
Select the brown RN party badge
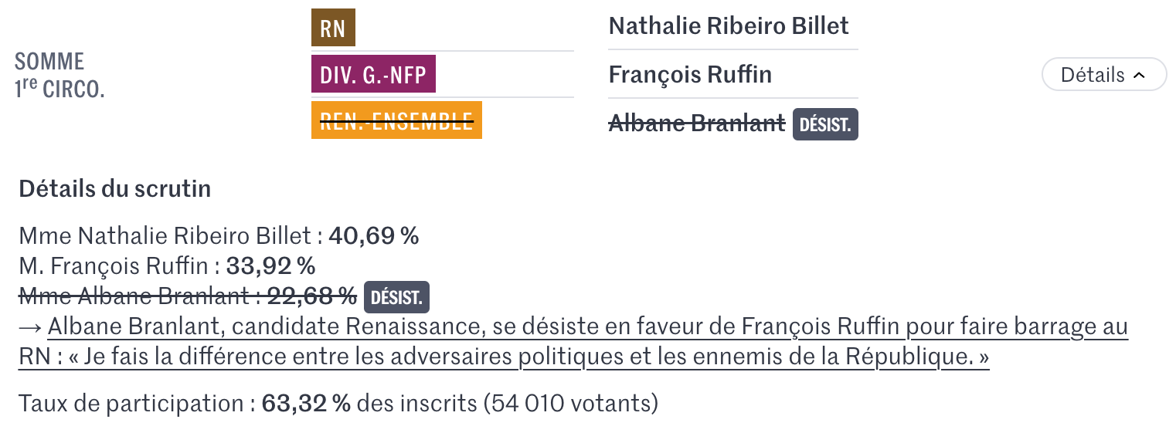[x=333, y=28]
